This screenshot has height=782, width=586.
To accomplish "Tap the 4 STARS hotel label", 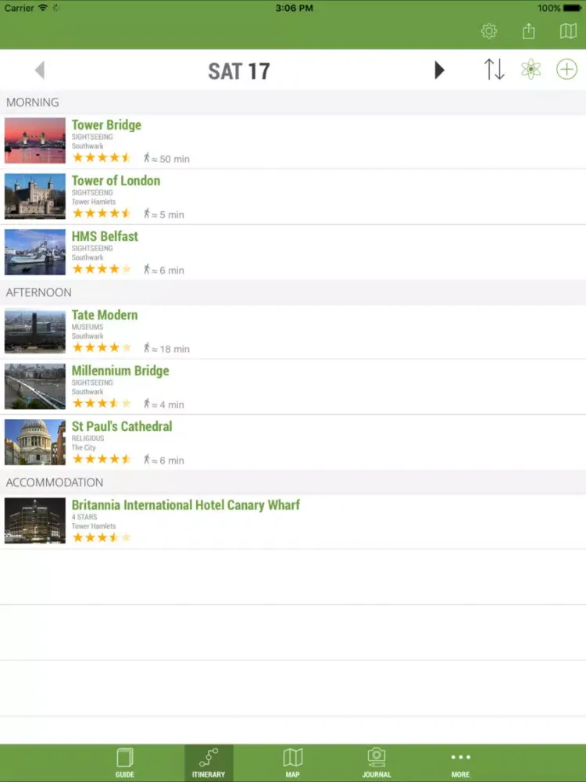I will [84, 517].
